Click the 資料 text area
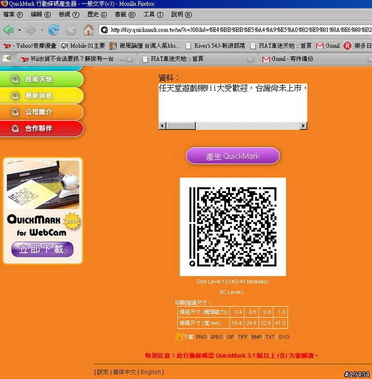The image size is (372, 379). 233,103
